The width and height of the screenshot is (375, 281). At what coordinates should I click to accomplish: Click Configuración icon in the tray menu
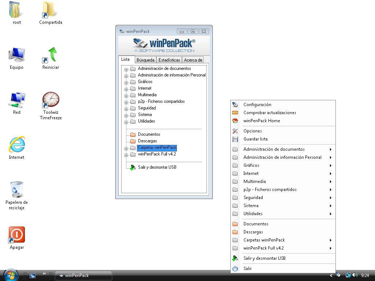235,105
